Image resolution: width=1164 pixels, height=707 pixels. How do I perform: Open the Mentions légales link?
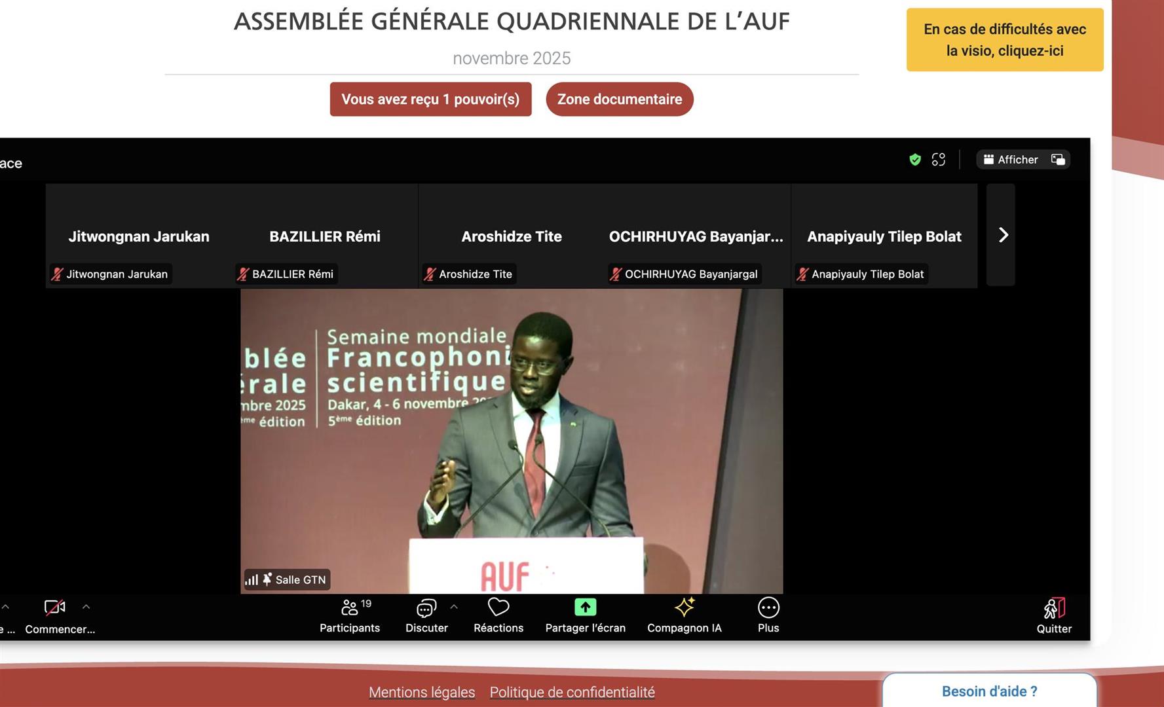point(421,692)
